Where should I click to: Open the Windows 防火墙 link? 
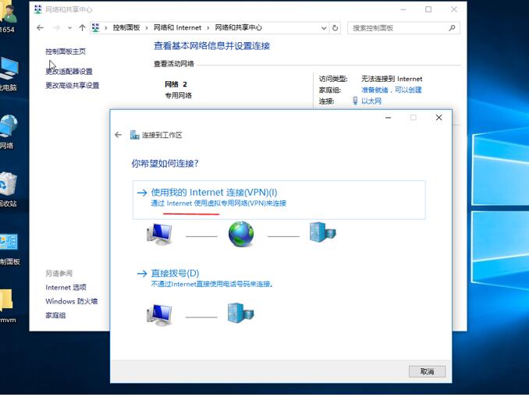(x=71, y=301)
